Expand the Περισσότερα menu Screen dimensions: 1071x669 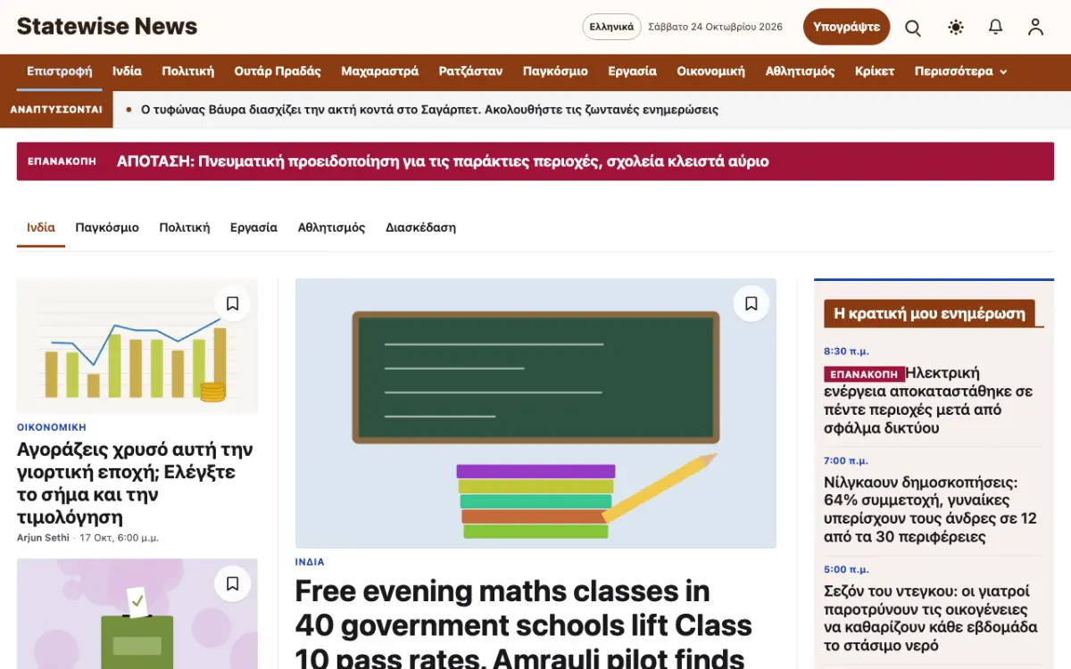(x=961, y=71)
